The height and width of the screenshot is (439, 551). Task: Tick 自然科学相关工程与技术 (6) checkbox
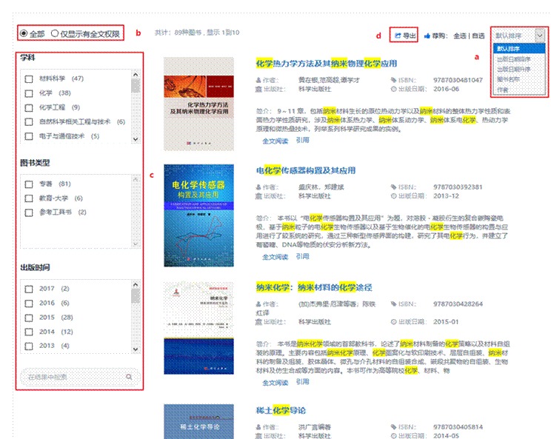click(29, 122)
